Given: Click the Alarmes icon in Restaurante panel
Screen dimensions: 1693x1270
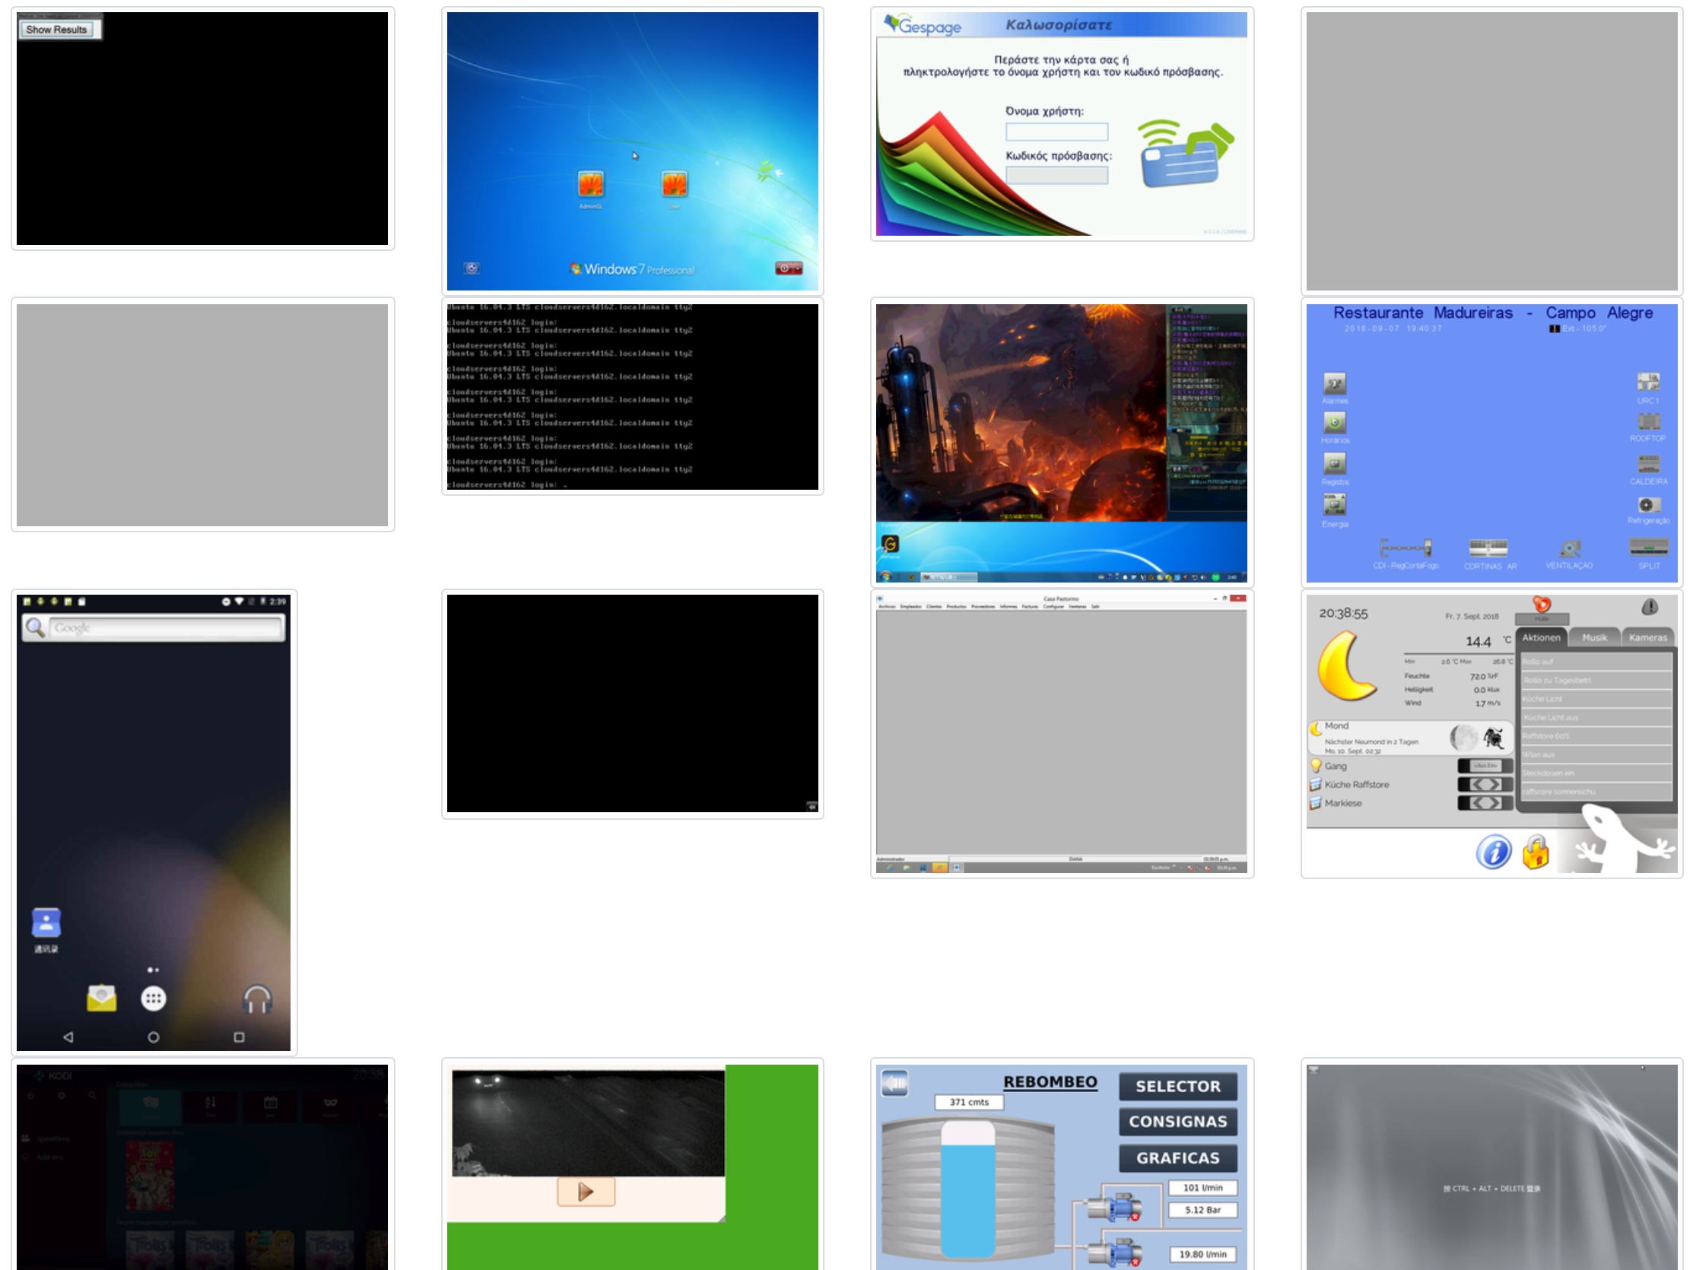Looking at the screenshot, I should point(1334,383).
